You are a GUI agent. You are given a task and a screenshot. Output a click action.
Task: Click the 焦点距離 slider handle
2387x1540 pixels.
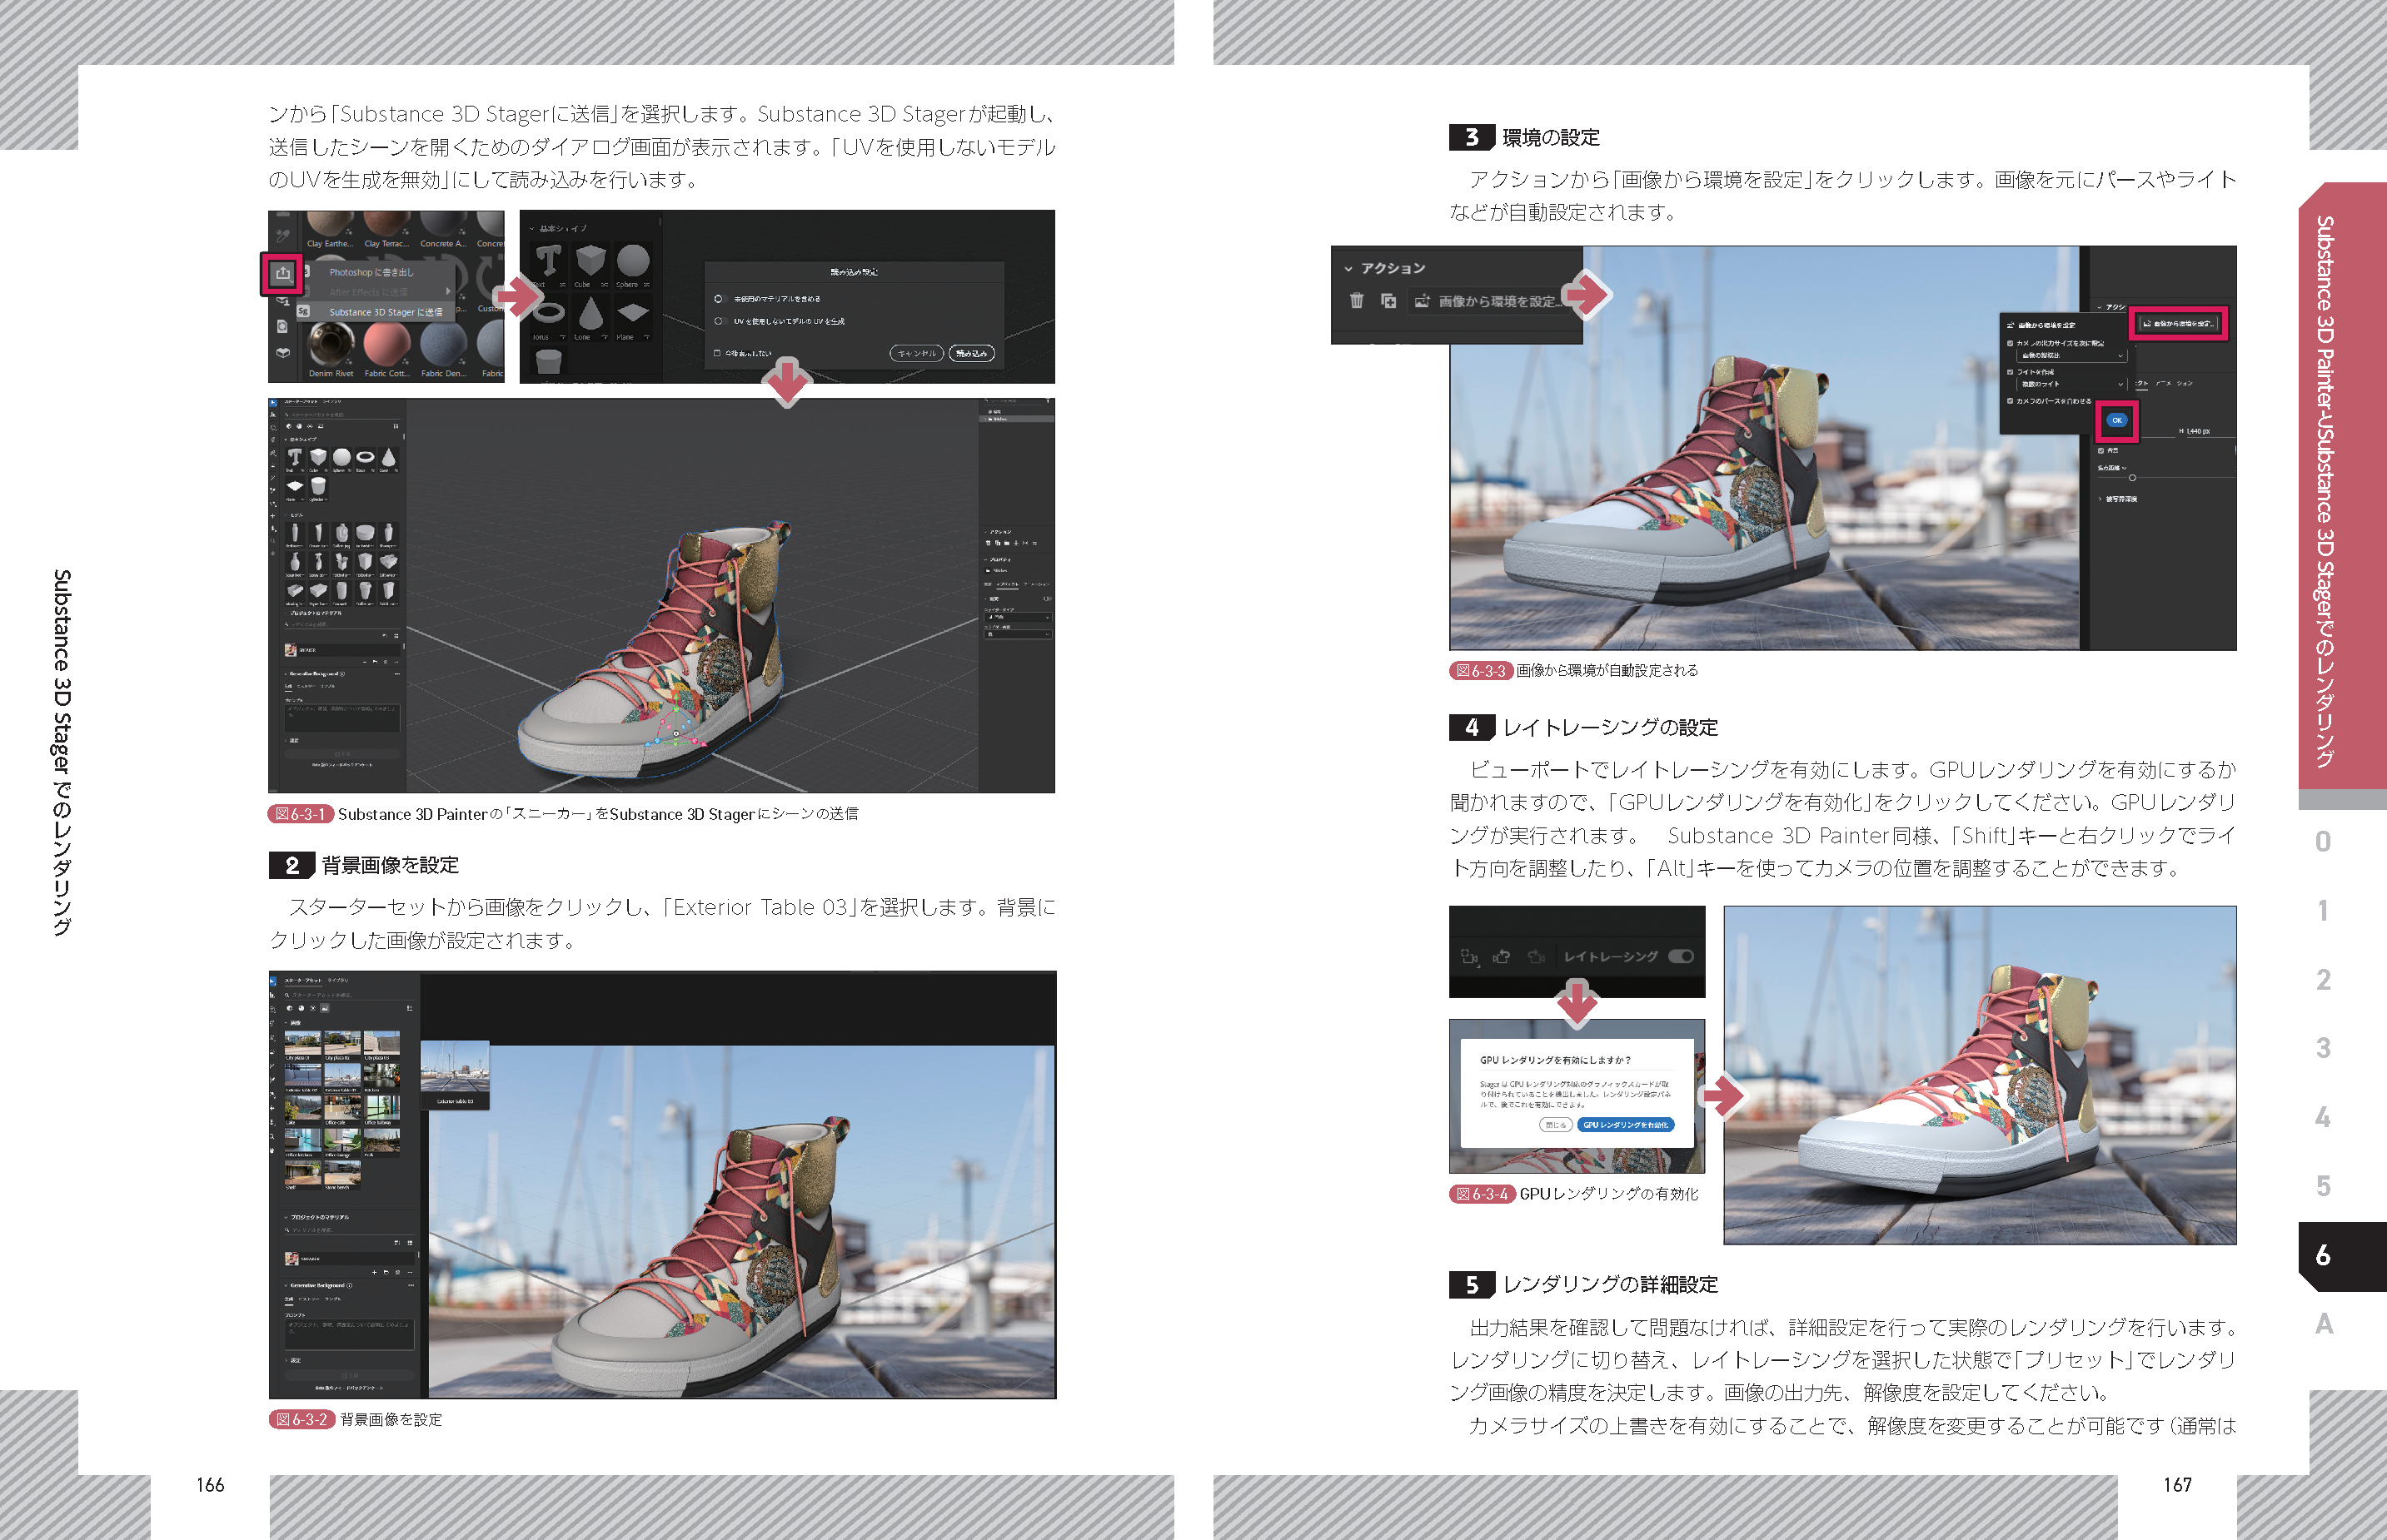click(x=2132, y=478)
